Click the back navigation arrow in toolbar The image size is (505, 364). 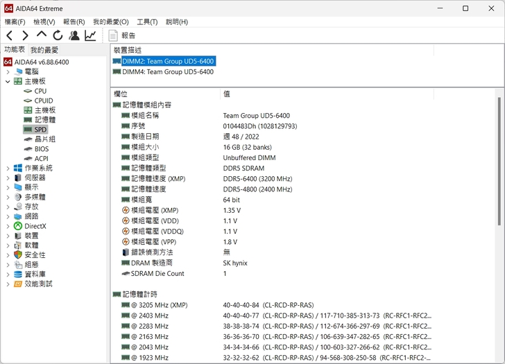tap(10, 35)
